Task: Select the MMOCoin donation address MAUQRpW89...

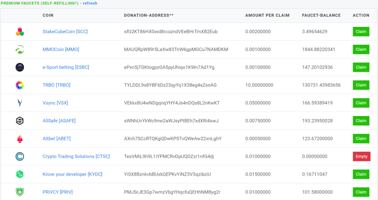Action: point(176,49)
